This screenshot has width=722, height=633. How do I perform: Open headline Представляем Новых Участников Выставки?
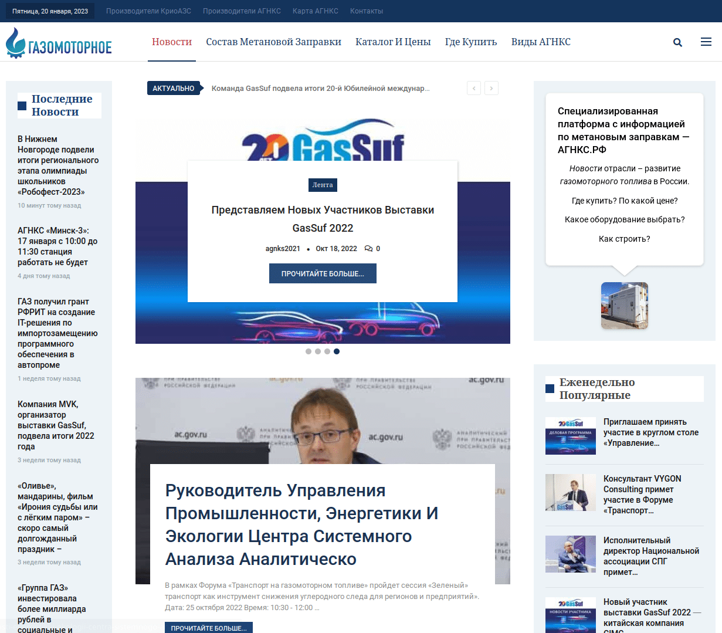[x=323, y=219]
